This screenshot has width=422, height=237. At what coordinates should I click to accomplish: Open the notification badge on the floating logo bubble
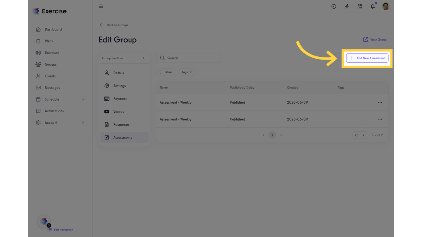[49, 225]
